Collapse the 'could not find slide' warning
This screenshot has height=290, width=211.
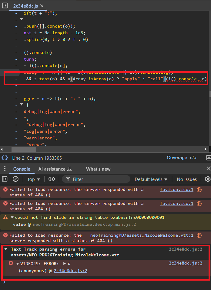click(x=12, y=217)
